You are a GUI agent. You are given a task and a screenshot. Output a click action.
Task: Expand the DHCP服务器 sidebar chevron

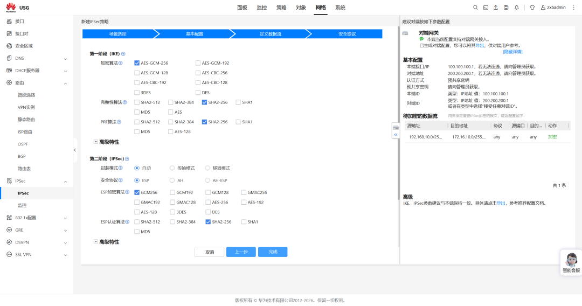(65, 71)
